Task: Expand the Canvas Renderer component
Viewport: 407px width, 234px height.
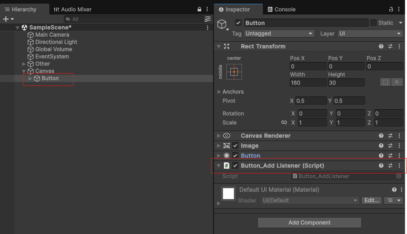Action: [219, 136]
